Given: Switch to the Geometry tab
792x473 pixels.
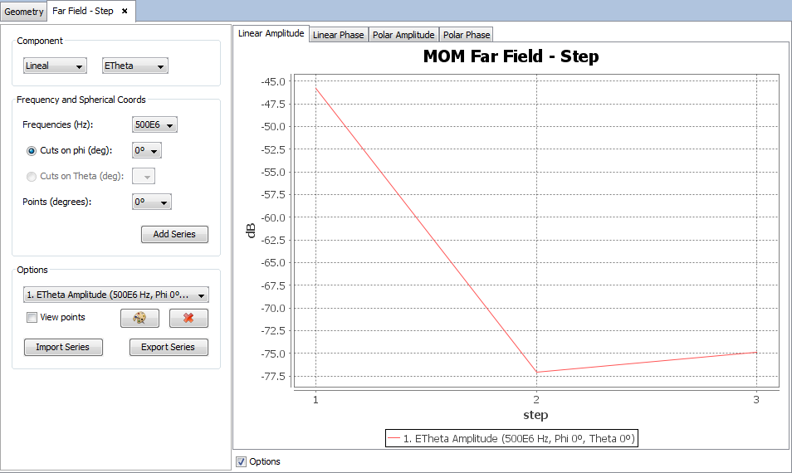Looking at the screenshot, I should coord(24,12).
